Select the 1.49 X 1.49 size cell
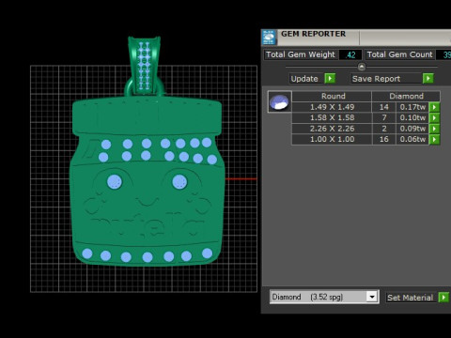The image size is (451, 338). tap(332, 107)
